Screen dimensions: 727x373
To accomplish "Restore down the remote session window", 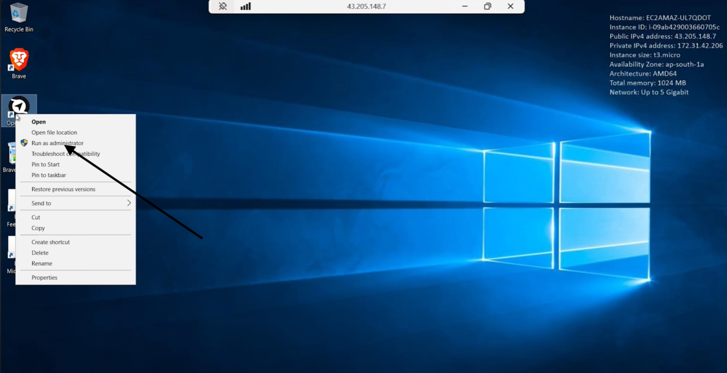I will tap(488, 7).
